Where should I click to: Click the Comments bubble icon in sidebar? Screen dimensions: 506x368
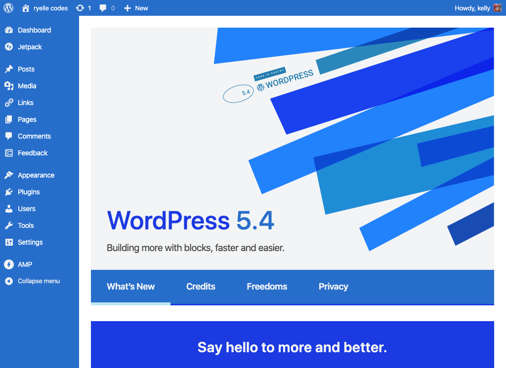9,136
